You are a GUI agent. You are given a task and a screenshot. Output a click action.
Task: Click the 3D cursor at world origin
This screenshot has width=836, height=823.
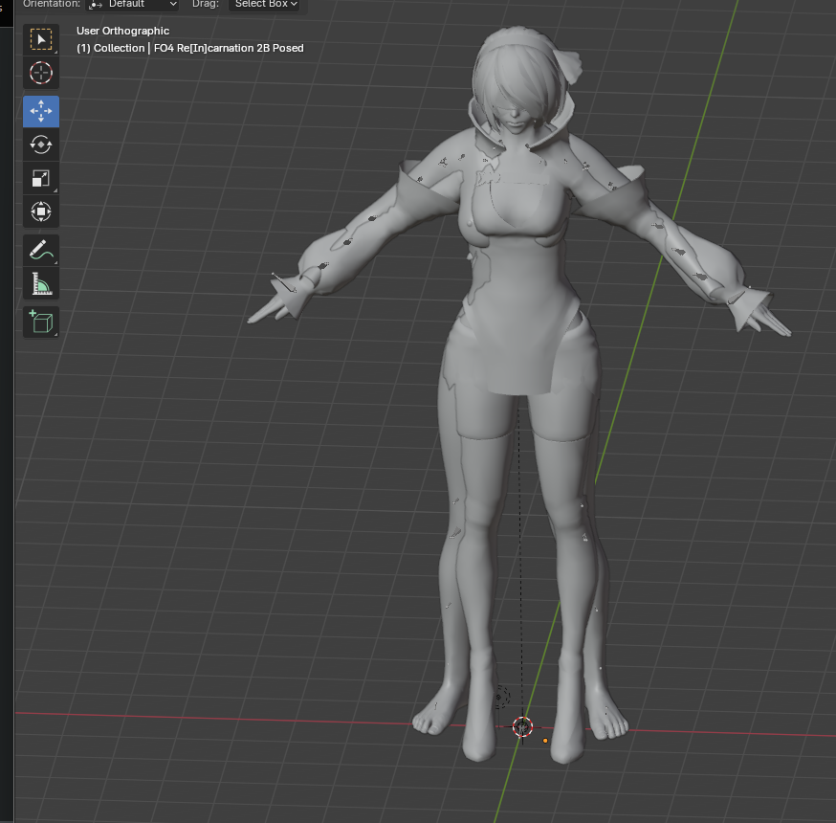click(x=522, y=727)
